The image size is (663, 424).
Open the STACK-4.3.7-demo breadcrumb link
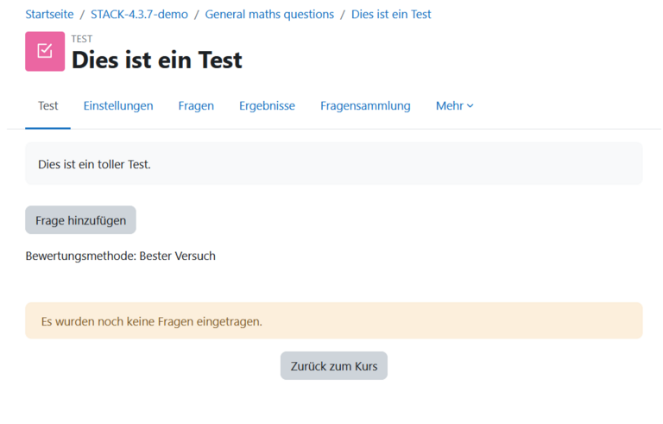139,15
